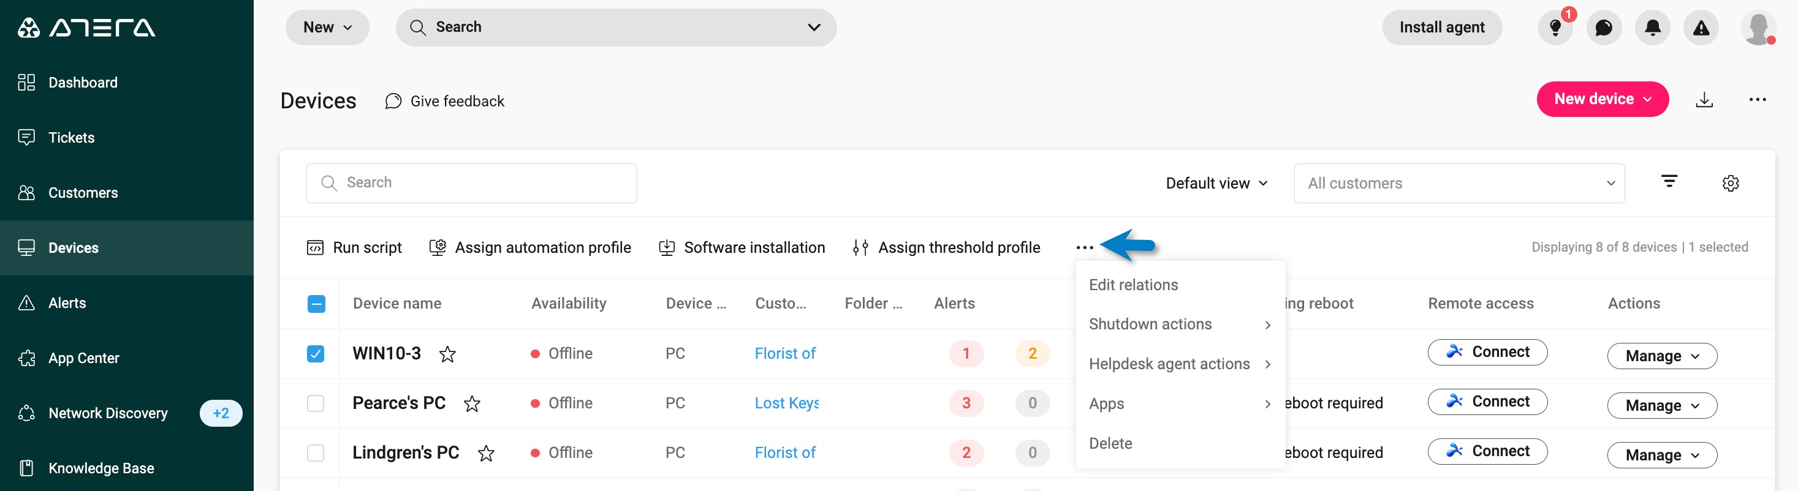
Task: Open Customers section in sidebar
Action: pos(126,192)
